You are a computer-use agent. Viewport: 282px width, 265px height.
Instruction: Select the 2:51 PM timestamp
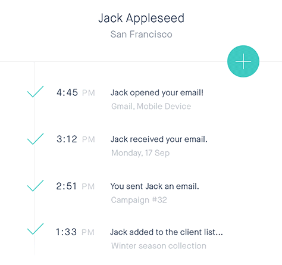coord(76,186)
